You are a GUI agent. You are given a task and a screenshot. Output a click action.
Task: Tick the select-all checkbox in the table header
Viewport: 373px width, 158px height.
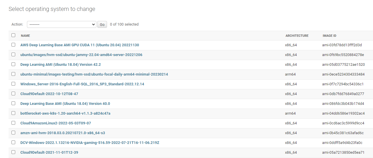tap(13, 35)
